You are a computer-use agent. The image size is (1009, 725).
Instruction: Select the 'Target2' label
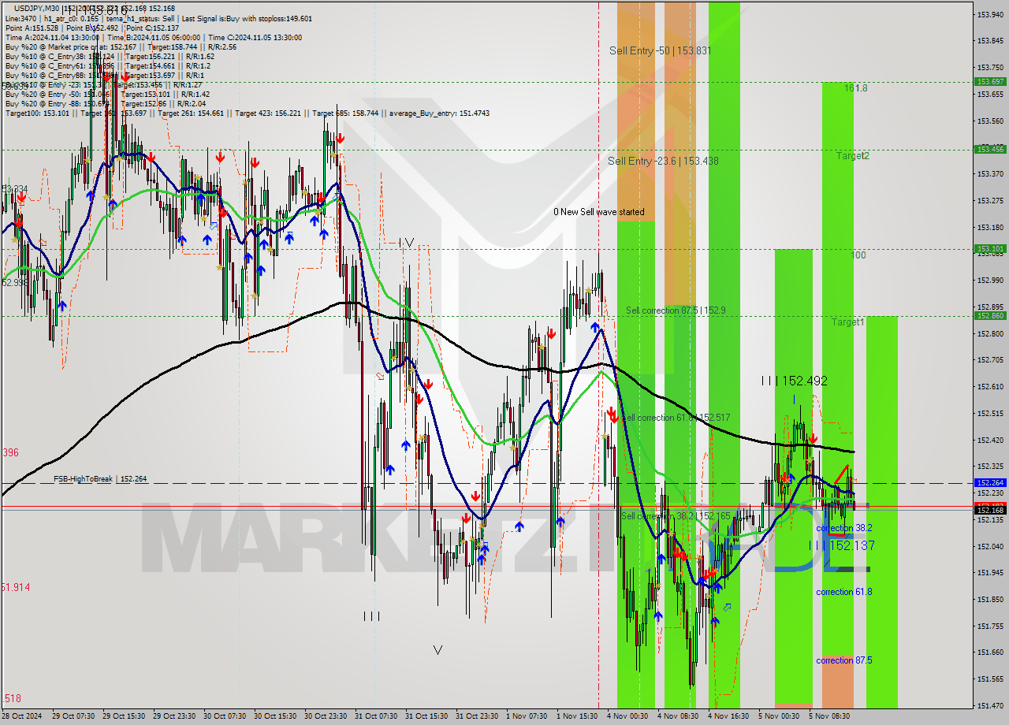click(853, 156)
